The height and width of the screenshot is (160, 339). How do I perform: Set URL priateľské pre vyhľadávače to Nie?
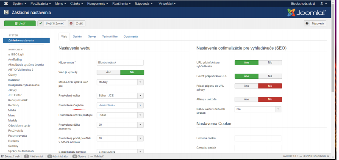[x=270, y=63]
